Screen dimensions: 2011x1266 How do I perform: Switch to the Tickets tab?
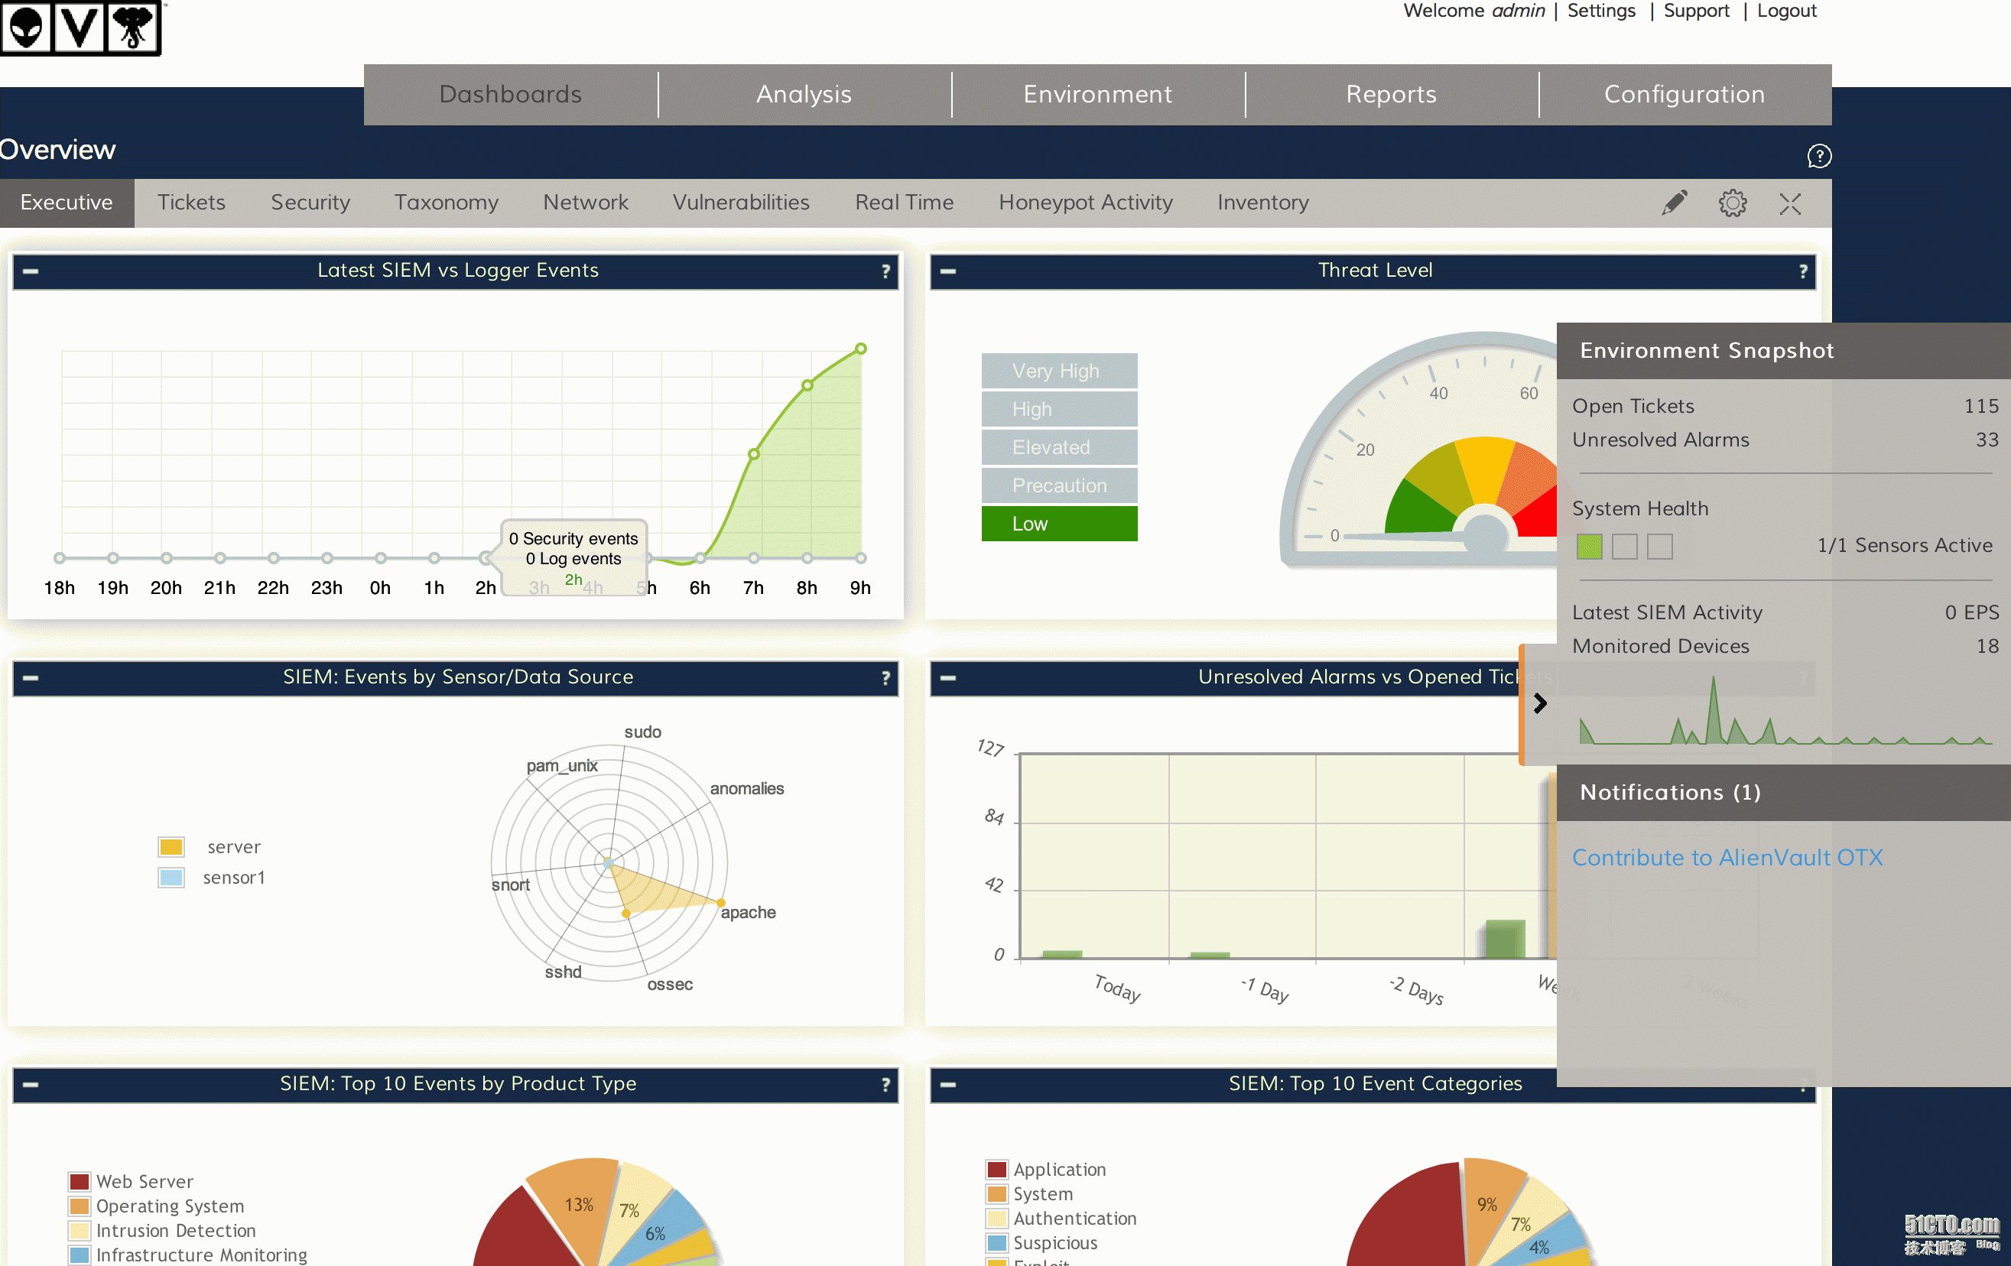point(191,203)
